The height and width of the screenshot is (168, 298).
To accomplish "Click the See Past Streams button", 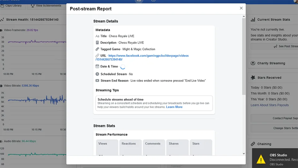I will [x=274, y=46].
